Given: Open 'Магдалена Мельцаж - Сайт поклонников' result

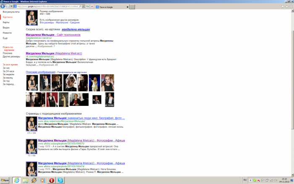Looking at the screenshot, I should point(53,35).
